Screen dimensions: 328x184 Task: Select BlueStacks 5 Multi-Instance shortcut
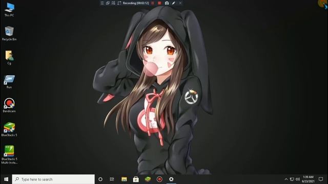pos(9,155)
